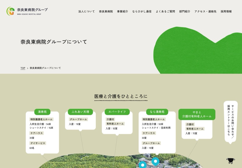Open the 法人について menu

[86, 11]
